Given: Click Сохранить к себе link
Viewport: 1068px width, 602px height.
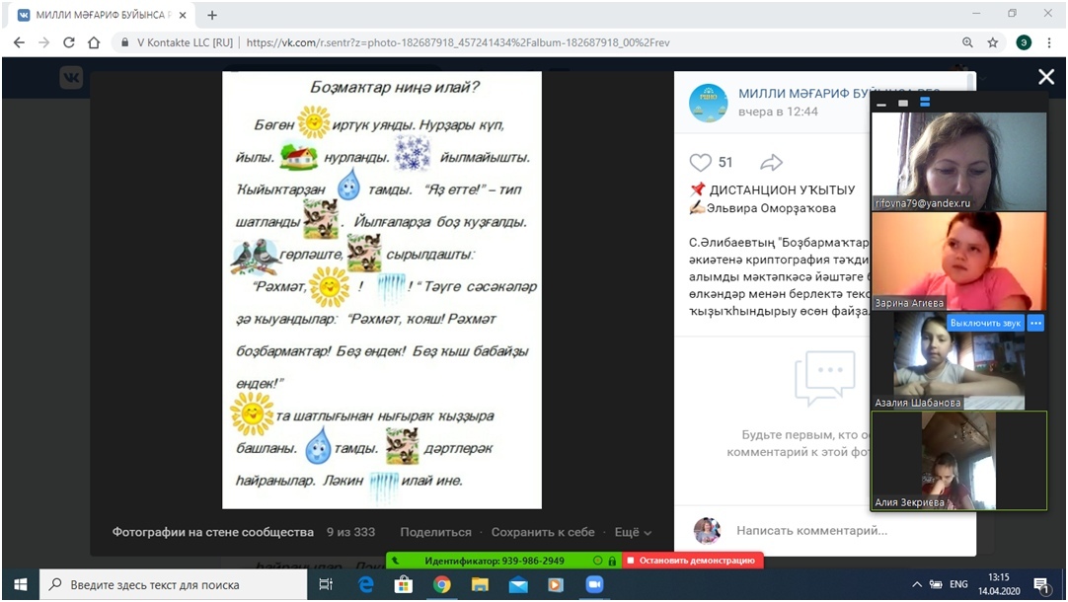Looking at the screenshot, I should [543, 532].
